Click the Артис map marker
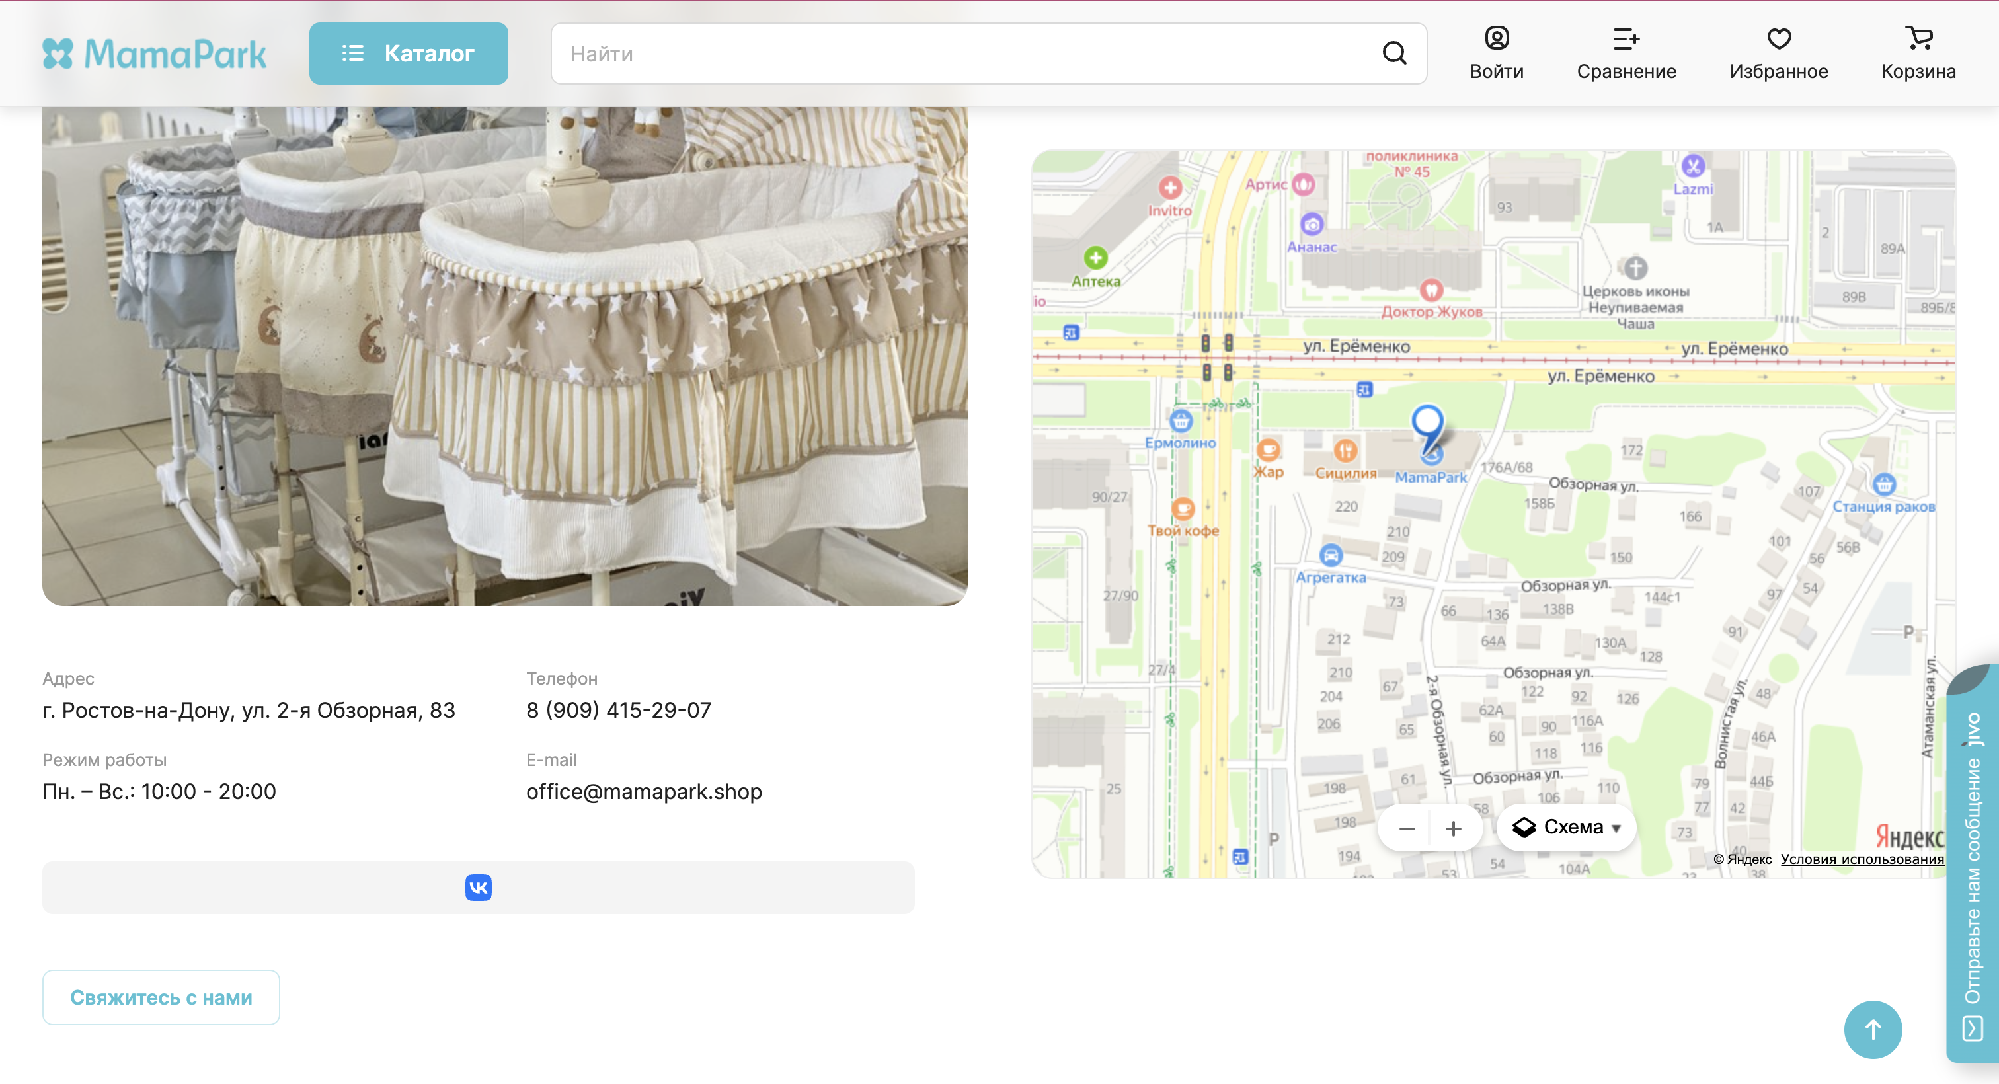 [x=1303, y=184]
